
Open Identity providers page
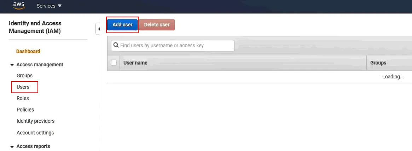click(x=35, y=121)
